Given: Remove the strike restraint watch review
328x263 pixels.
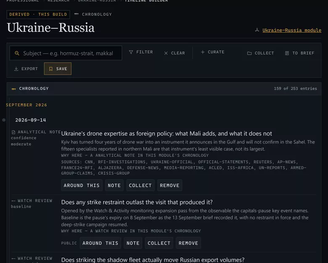Looking at the screenshot, I should (x=188, y=243).
